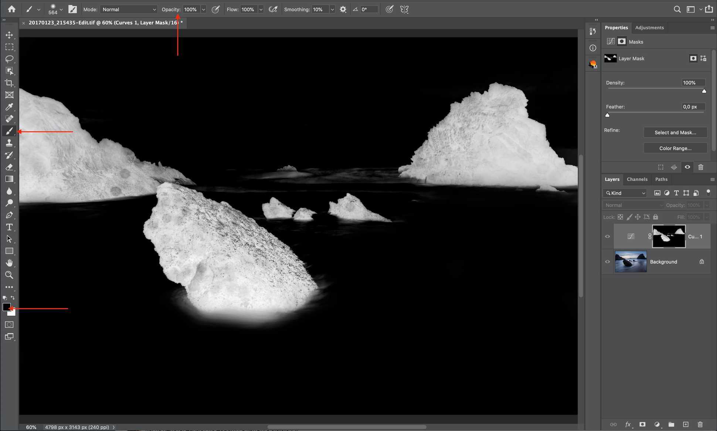717x431 pixels.
Task: Click the Select and Mask button
Action: coord(675,132)
